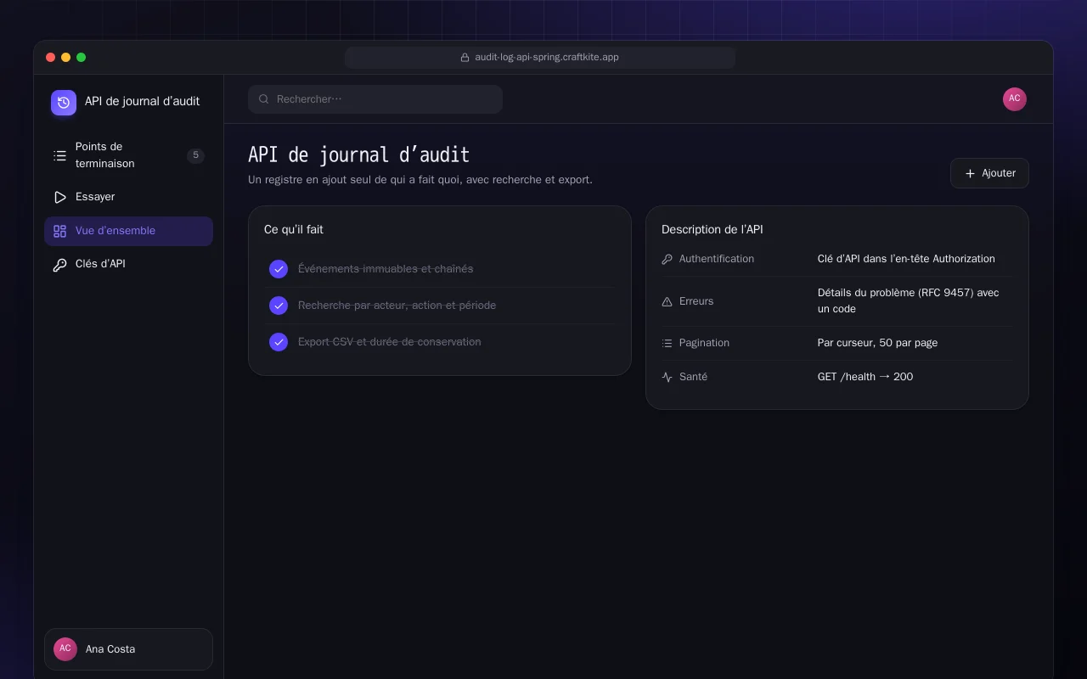Click the "Santé" row label

click(693, 377)
